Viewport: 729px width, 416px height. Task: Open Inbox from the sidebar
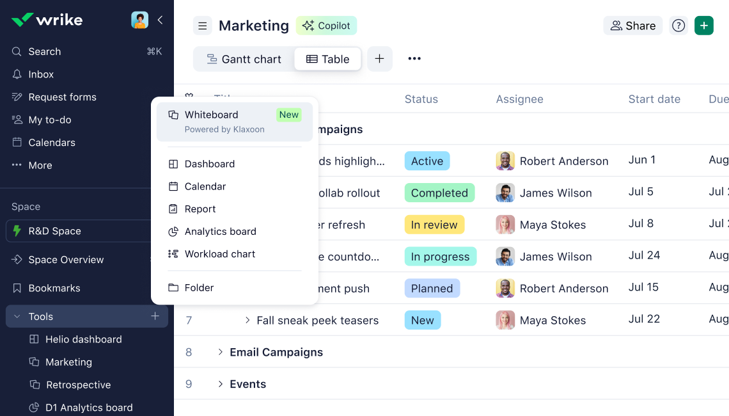pyautogui.click(x=41, y=74)
